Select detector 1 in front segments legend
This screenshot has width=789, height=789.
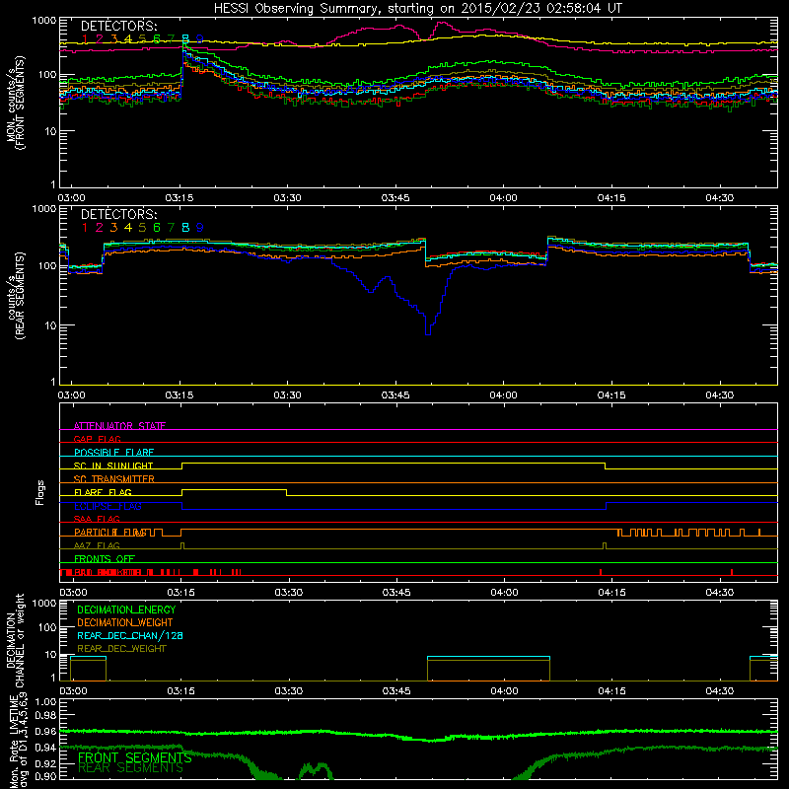pyautogui.click(x=85, y=39)
